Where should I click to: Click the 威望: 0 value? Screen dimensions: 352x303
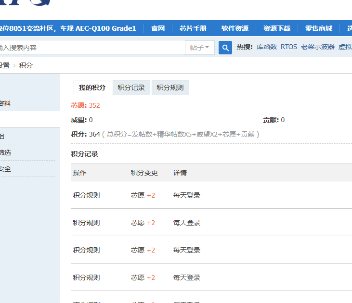pyautogui.click(x=82, y=120)
